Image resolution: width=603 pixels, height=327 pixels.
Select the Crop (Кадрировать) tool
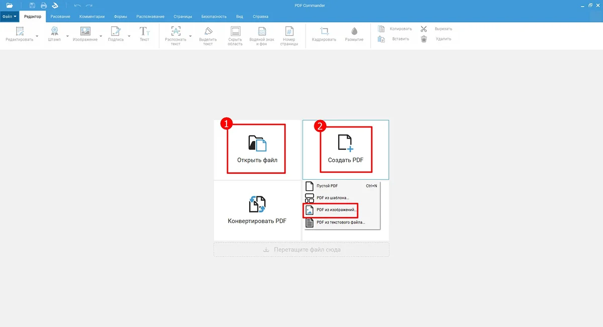(324, 32)
